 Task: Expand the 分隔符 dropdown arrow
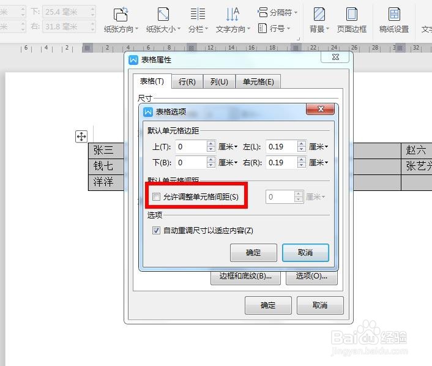296,13
